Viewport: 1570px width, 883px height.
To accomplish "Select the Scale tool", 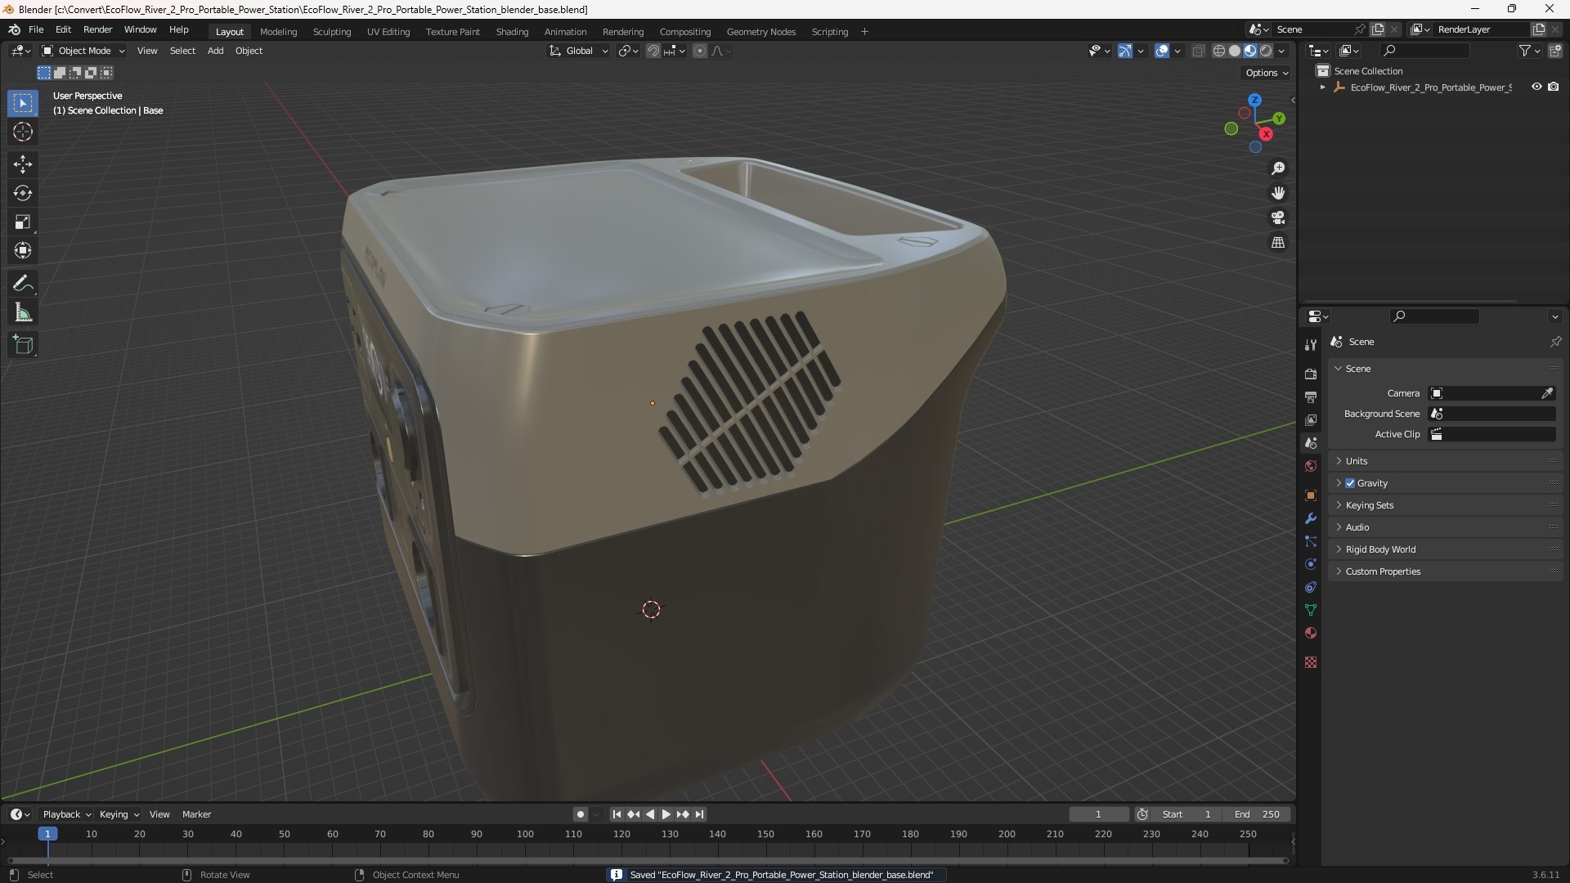I will click(23, 222).
